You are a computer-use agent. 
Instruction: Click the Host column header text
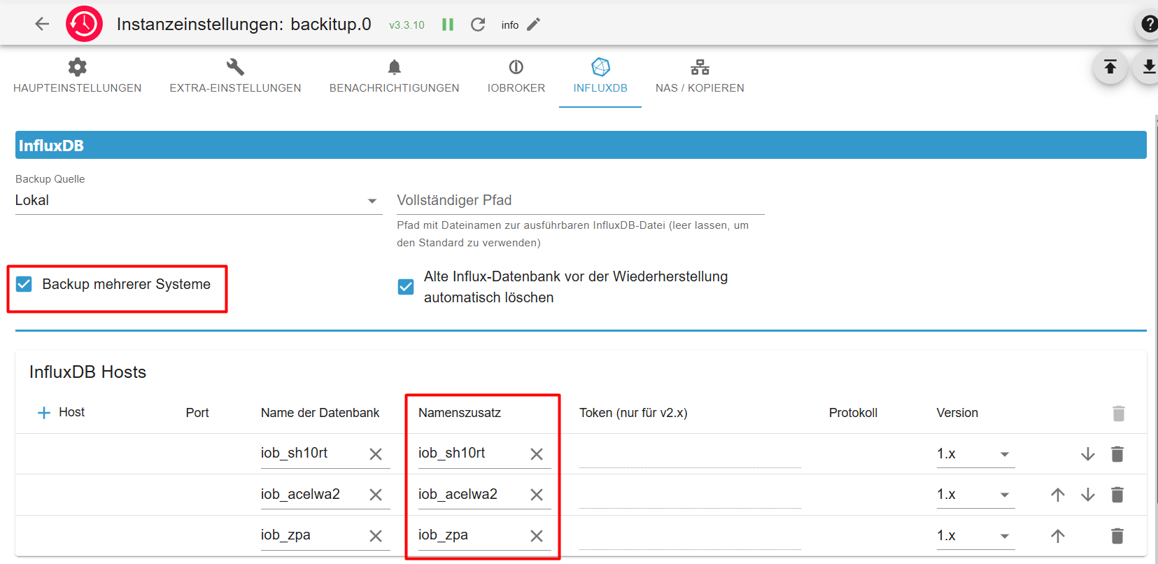pos(71,412)
